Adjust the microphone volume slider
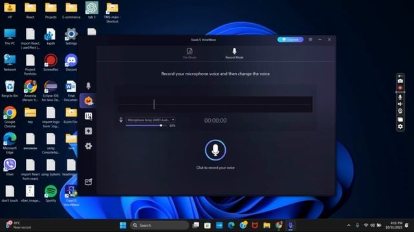 tap(146, 126)
